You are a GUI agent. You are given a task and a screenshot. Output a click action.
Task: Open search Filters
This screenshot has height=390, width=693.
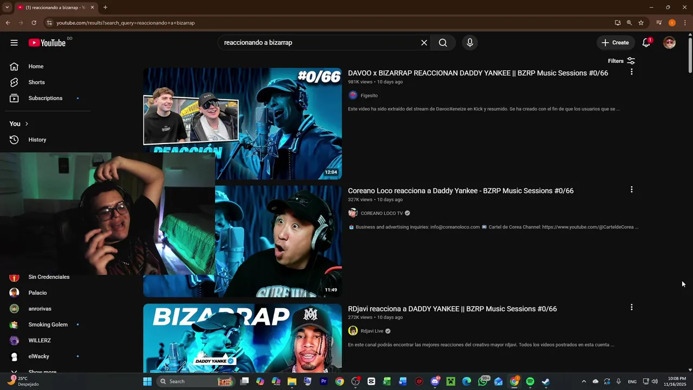point(622,61)
